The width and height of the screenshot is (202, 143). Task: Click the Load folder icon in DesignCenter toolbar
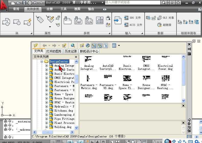pyautogui.click(x=36, y=46)
